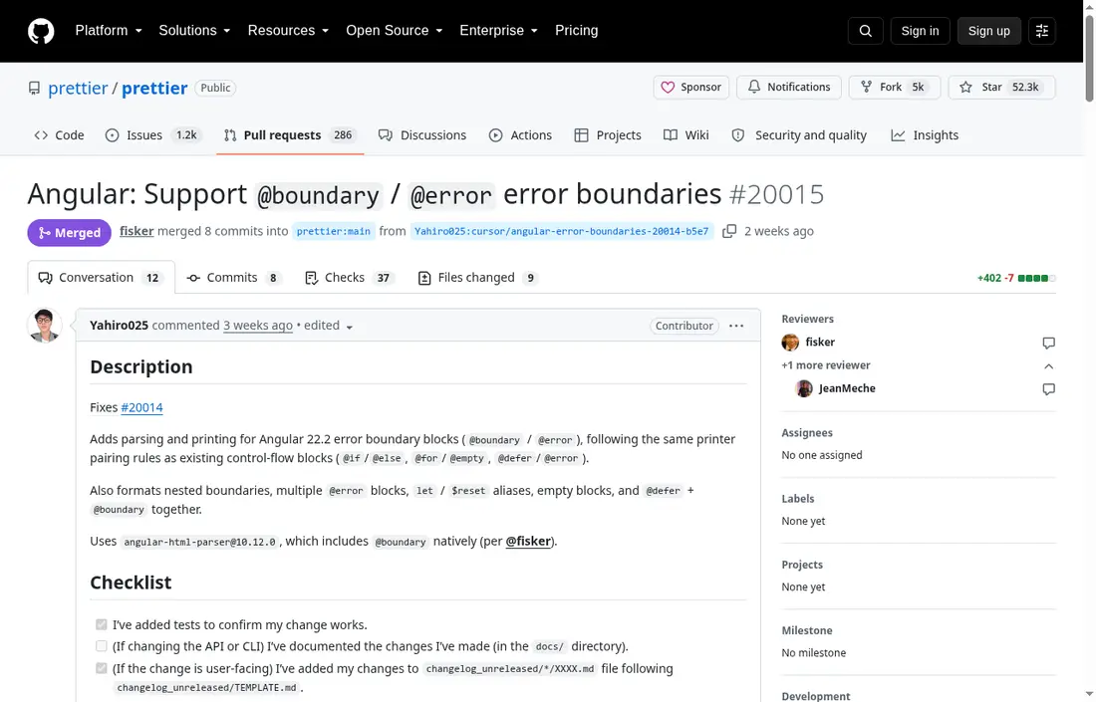Viewport: 1096px width, 702px height.
Task: Go to GitHub homepage via Octocat logo
Action: click(x=41, y=32)
